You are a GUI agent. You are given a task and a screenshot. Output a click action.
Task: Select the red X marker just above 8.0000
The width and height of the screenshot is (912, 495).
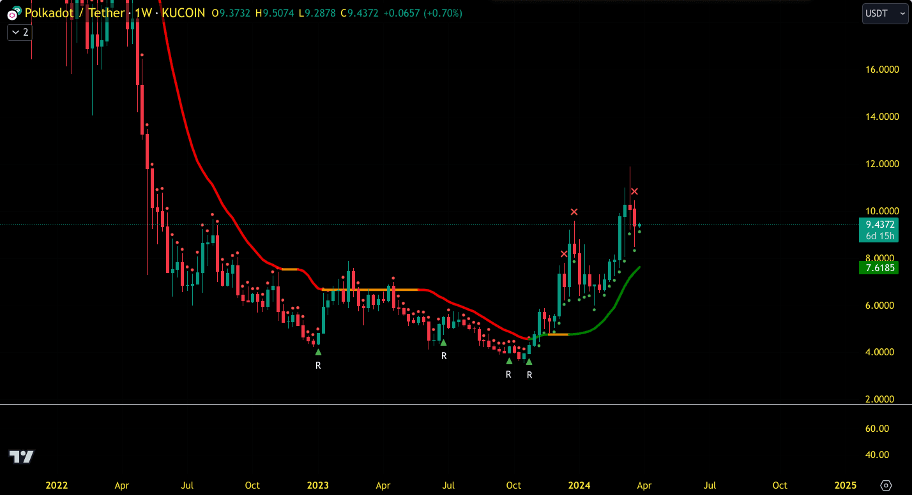564,254
